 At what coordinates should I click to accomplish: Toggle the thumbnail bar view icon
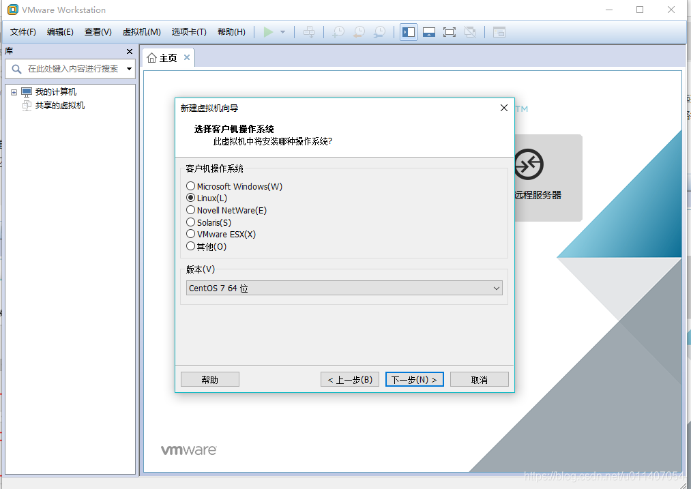point(429,32)
